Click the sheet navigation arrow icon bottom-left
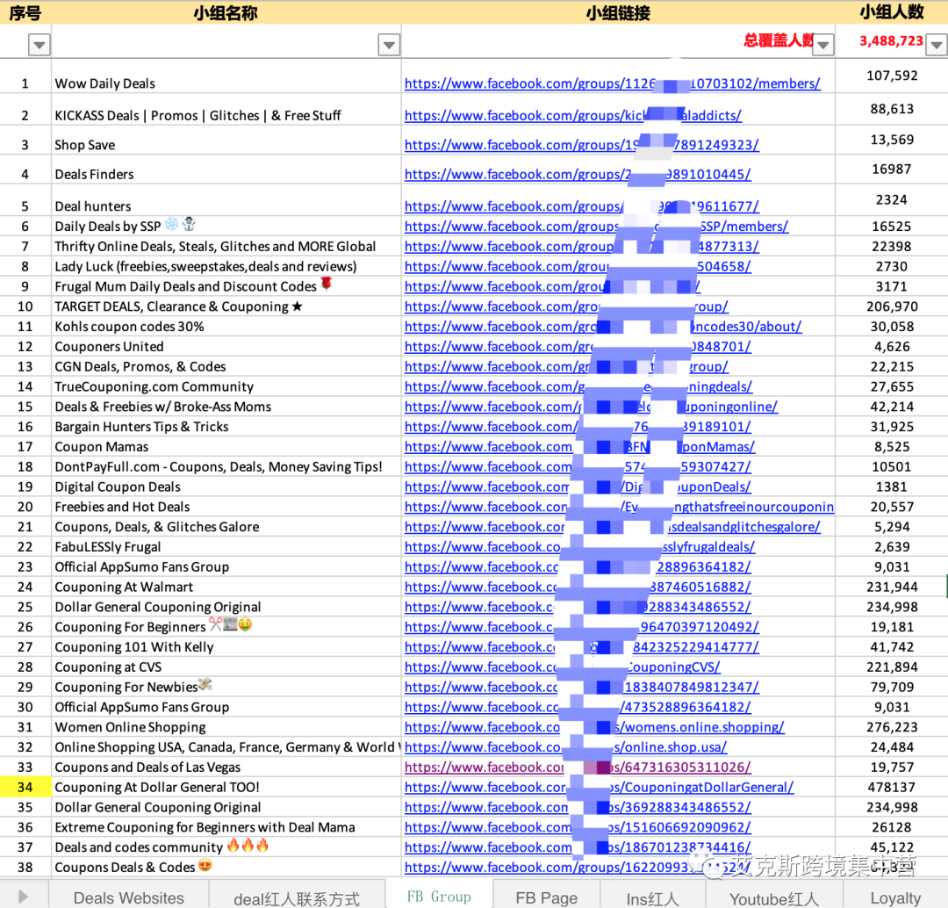Image resolution: width=948 pixels, height=908 pixels. coord(21,897)
